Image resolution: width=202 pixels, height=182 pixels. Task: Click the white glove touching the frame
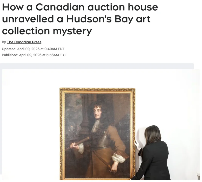138,145
